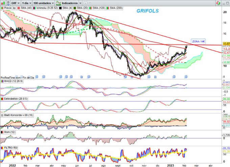Open the 1 día timeframe dropdown
This screenshot has height=167, width=230.
point(26,3)
